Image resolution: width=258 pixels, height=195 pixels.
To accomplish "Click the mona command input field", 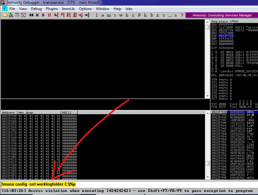I will pos(129,184).
